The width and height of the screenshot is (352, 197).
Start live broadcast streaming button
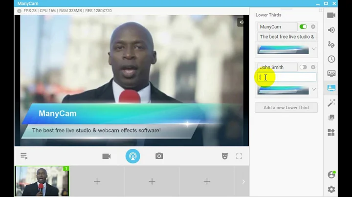coord(132,156)
